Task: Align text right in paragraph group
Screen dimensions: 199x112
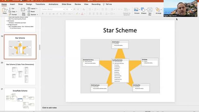Action: pyautogui.click(x=97, y=14)
